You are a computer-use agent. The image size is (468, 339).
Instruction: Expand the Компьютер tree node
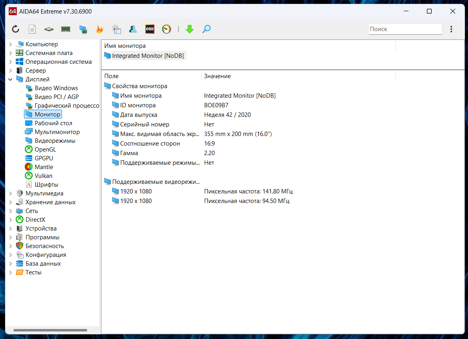tap(10, 44)
